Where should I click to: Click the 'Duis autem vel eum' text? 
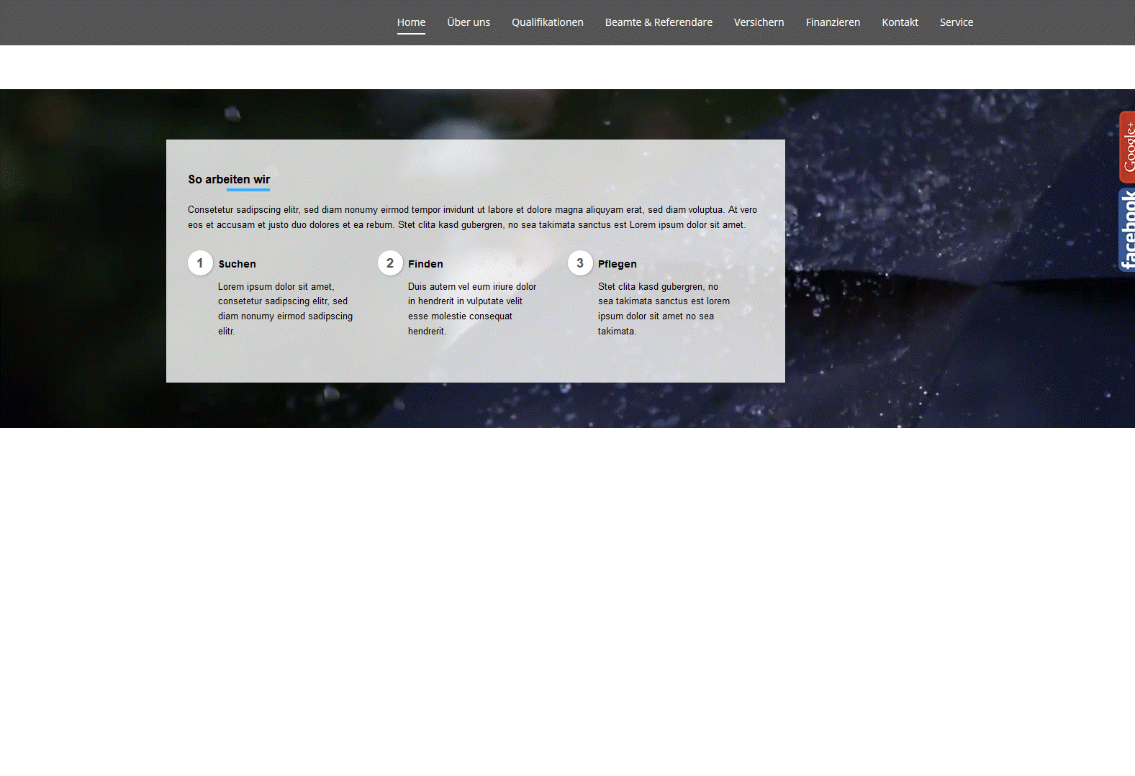tap(472, 309)
